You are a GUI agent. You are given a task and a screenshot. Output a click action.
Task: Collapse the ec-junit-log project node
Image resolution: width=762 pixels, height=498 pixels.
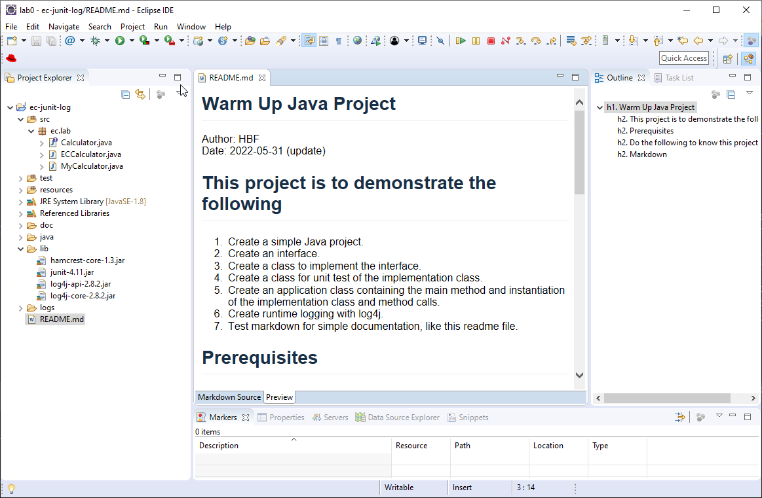point(10,107)
